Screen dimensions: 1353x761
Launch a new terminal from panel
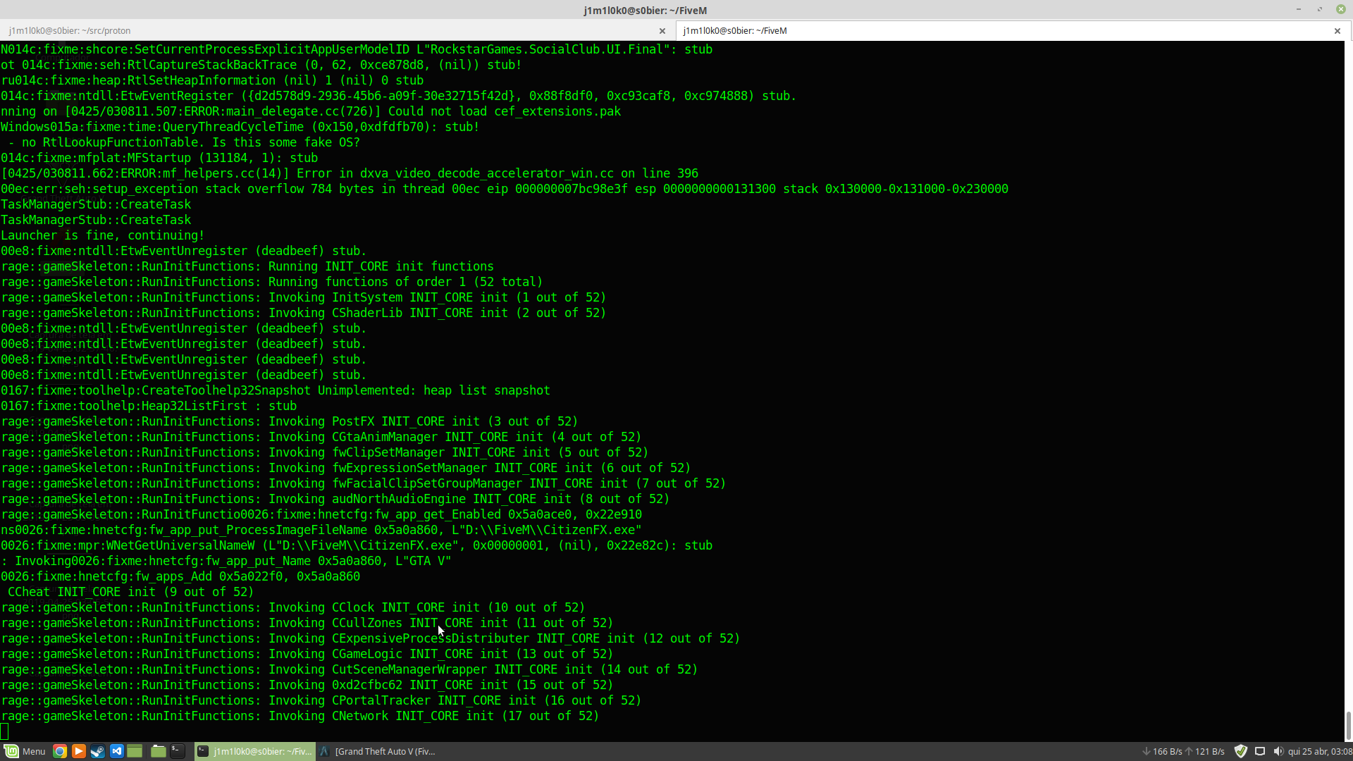click(x=178, y=751)
